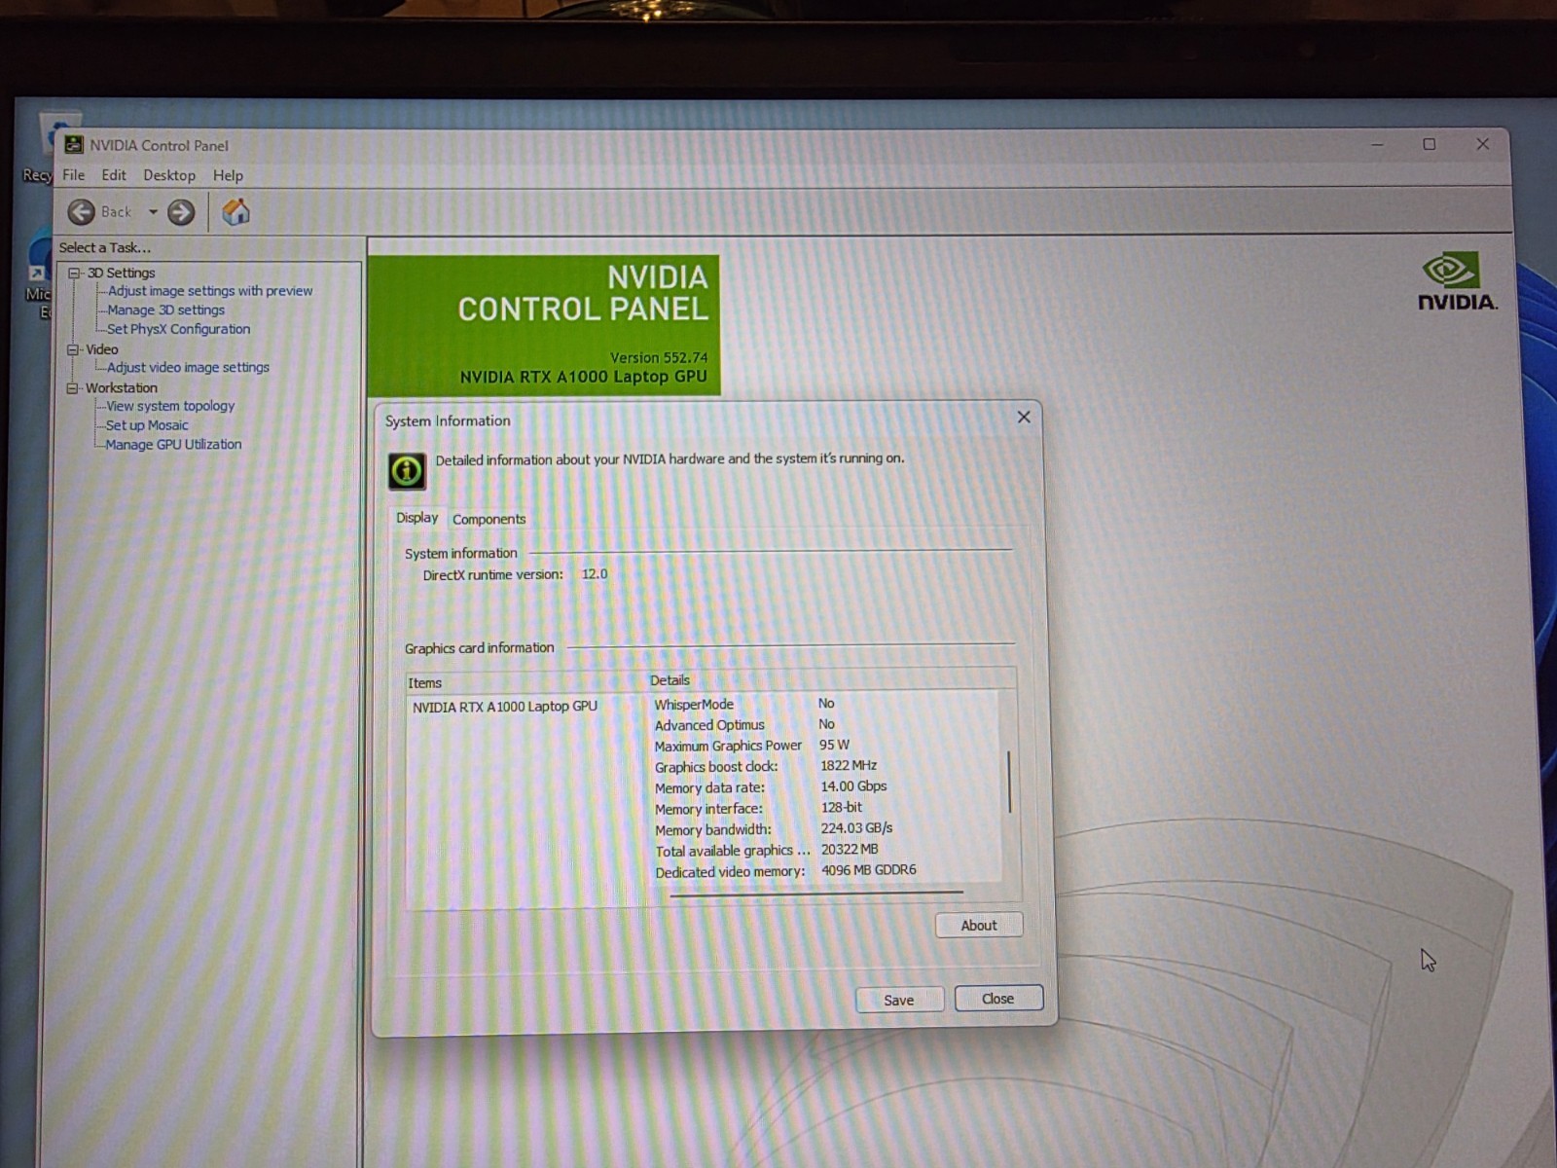Click the 3D Settings tree label

pos(121,273)
